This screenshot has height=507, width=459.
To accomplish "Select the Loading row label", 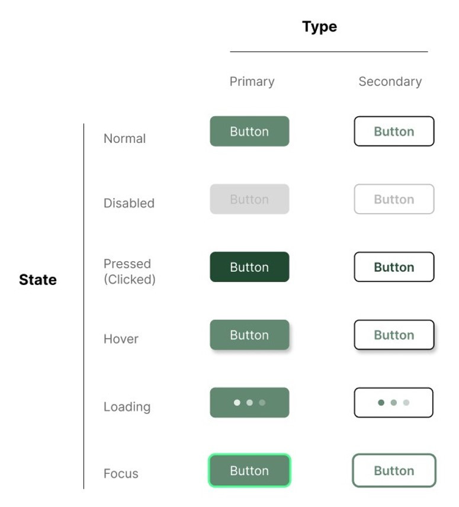I will click(x=127, y=407).
